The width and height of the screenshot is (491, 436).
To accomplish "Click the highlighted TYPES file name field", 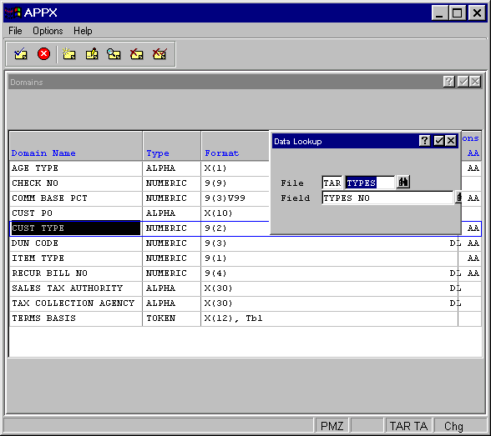I will (x=370, y=183).
